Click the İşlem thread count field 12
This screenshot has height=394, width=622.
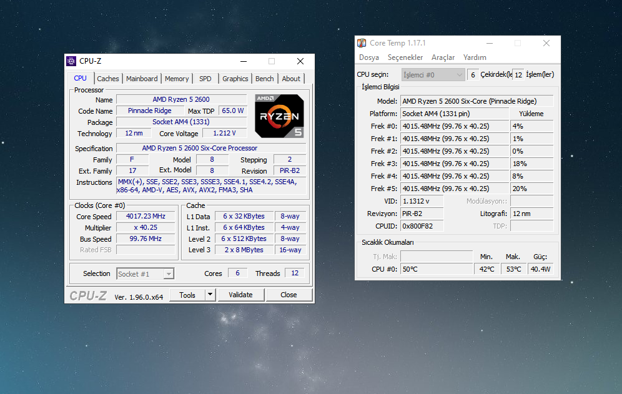(x=518, y=74)
